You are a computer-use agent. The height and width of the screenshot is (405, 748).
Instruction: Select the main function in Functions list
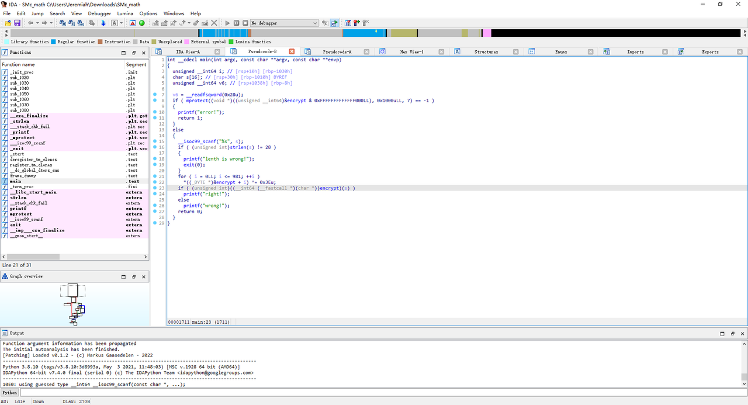point(16,181)
